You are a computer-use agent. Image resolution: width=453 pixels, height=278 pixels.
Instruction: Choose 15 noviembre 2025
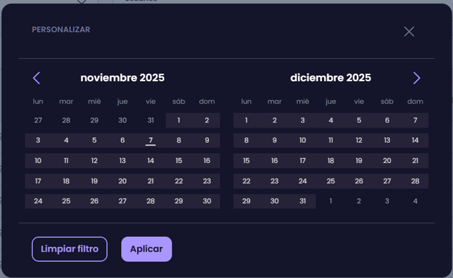point(178,161)
